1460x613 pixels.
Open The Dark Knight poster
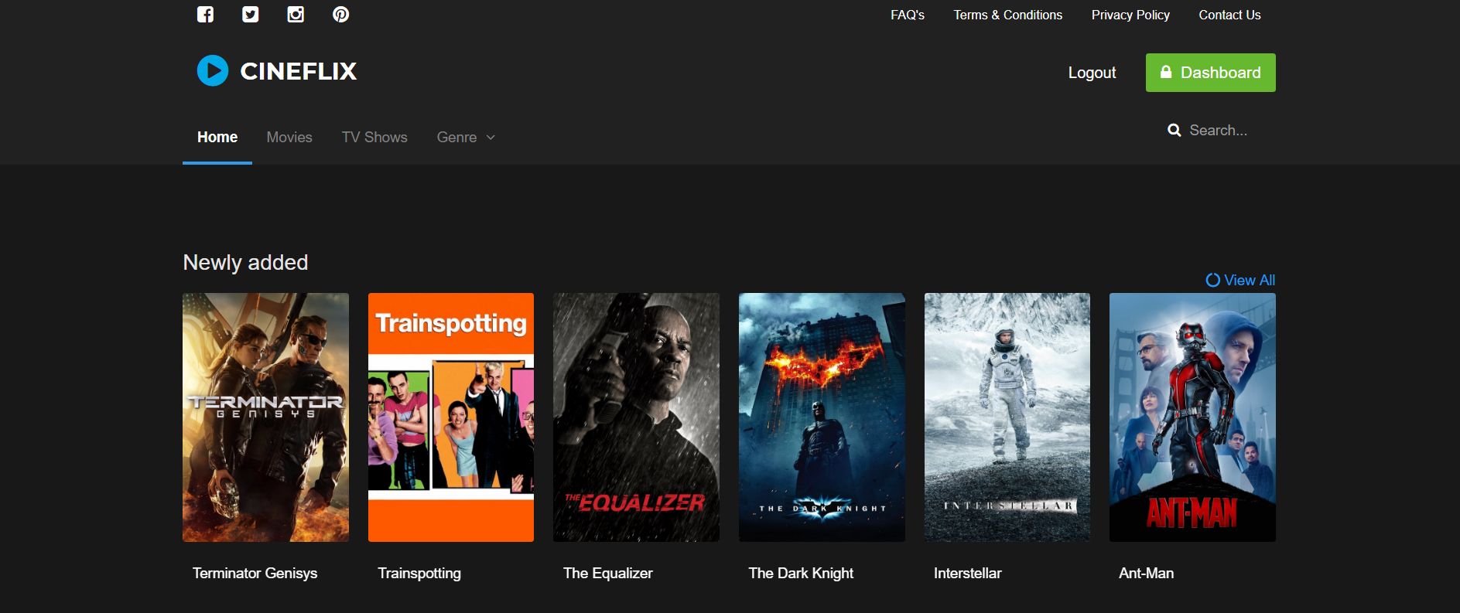[822, 417]
